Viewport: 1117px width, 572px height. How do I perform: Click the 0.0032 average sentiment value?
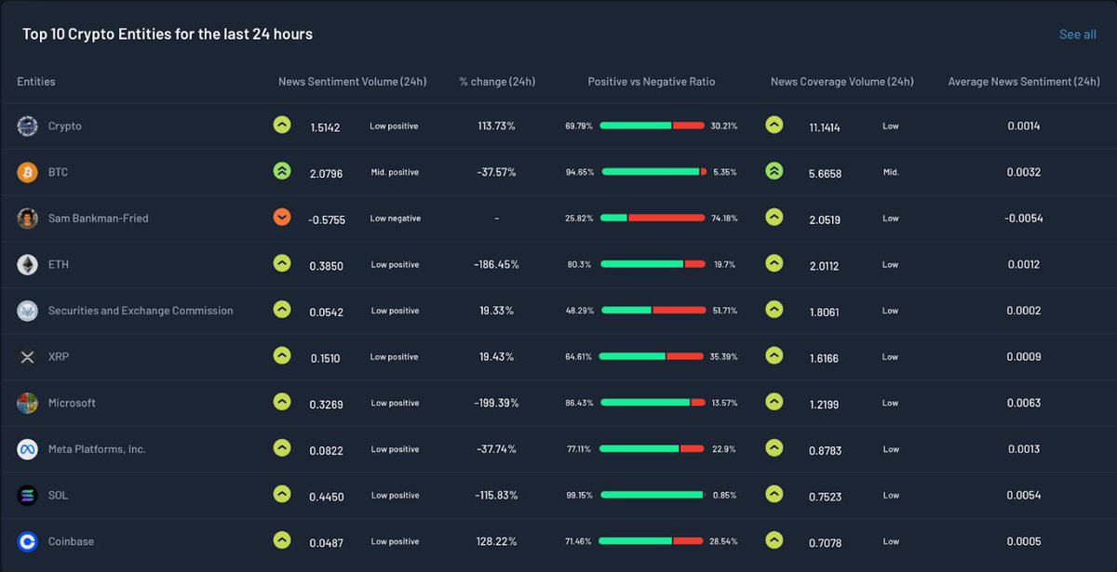[x=1024, y=172]
